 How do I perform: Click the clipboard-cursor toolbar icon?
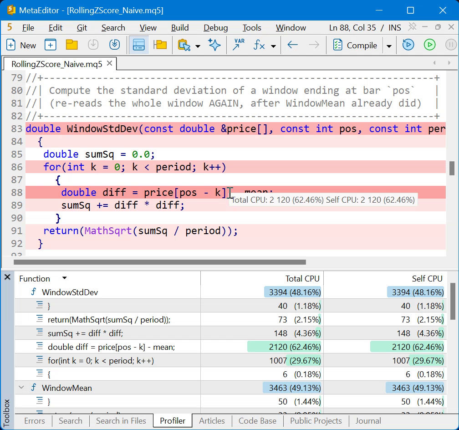(184, 45)
